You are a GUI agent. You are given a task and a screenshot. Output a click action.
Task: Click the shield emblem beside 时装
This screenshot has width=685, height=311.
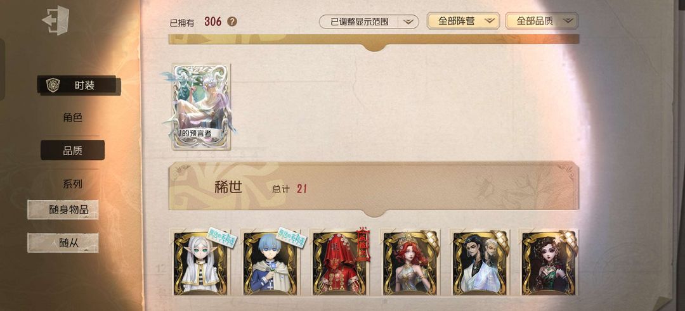[53, 85]
